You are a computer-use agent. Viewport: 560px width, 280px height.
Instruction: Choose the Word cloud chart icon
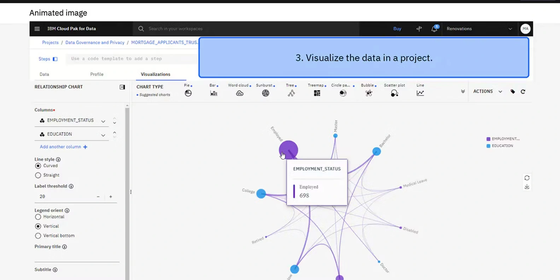click(240, 93)
